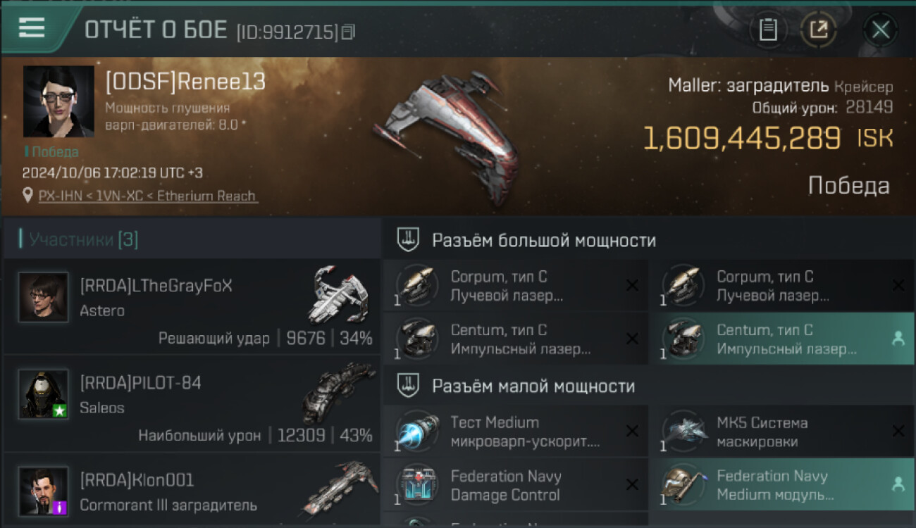Screen dimensions: 916x528
Task: Select the highlighted Centum pulse laser module
Action: (782, 339)
